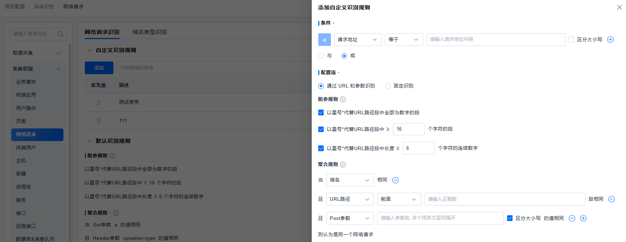Add a new aggregation rule after Post参数
The height and width of the screenshot is (242, 626).
click(x=583, y=218)
